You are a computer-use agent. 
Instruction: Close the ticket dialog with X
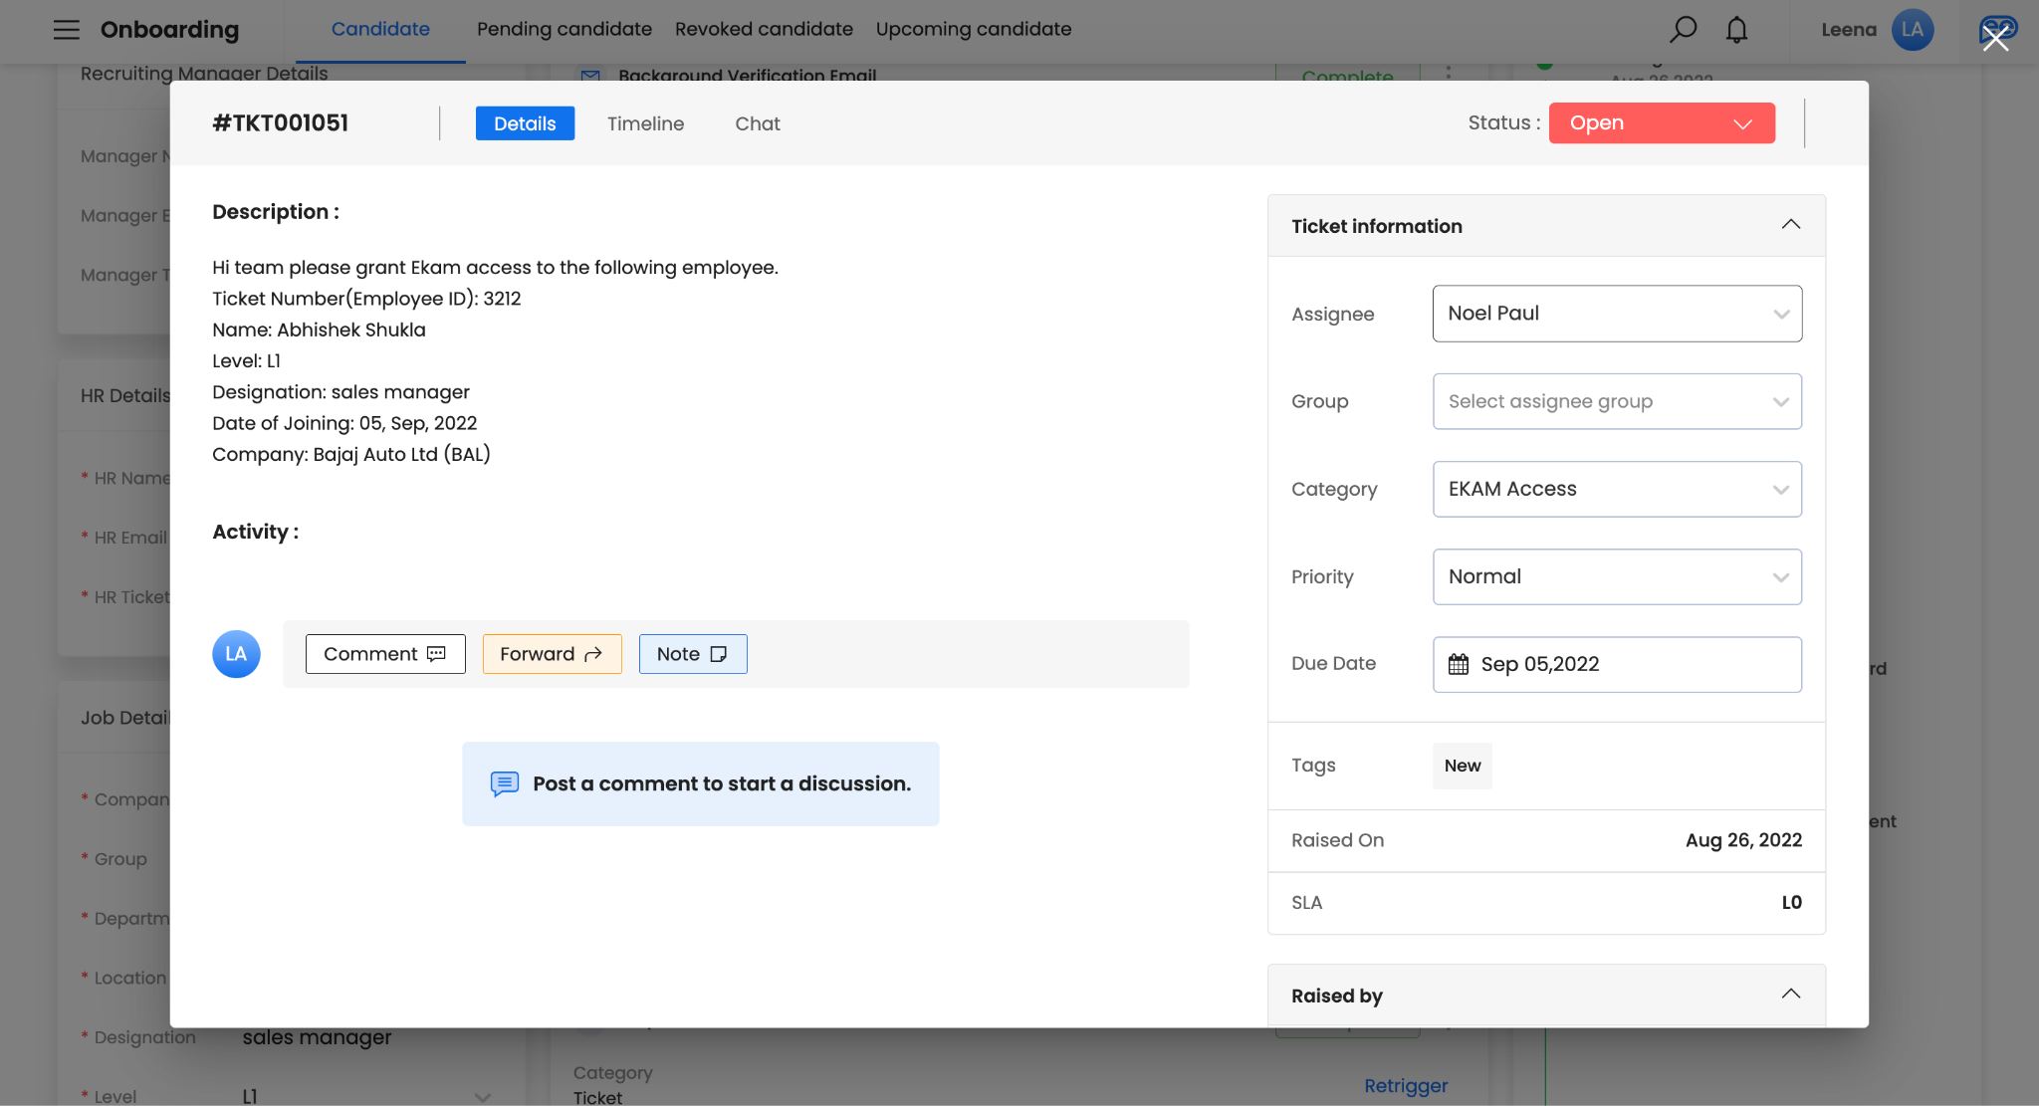coord(1995,39)
